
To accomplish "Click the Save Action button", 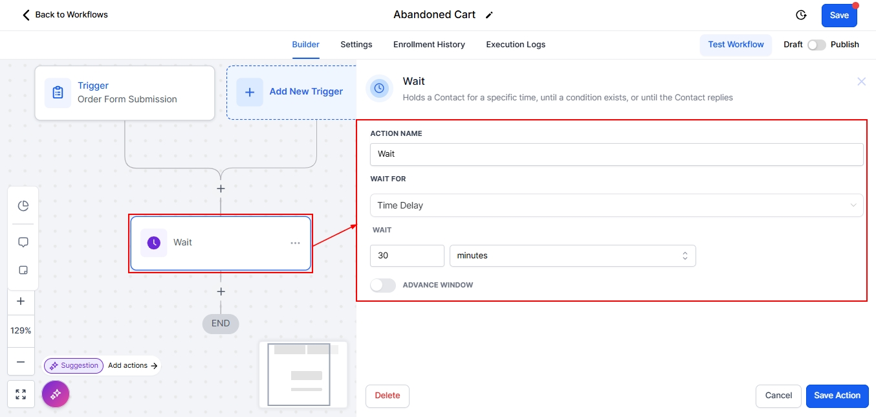I will tap(837, 396).
